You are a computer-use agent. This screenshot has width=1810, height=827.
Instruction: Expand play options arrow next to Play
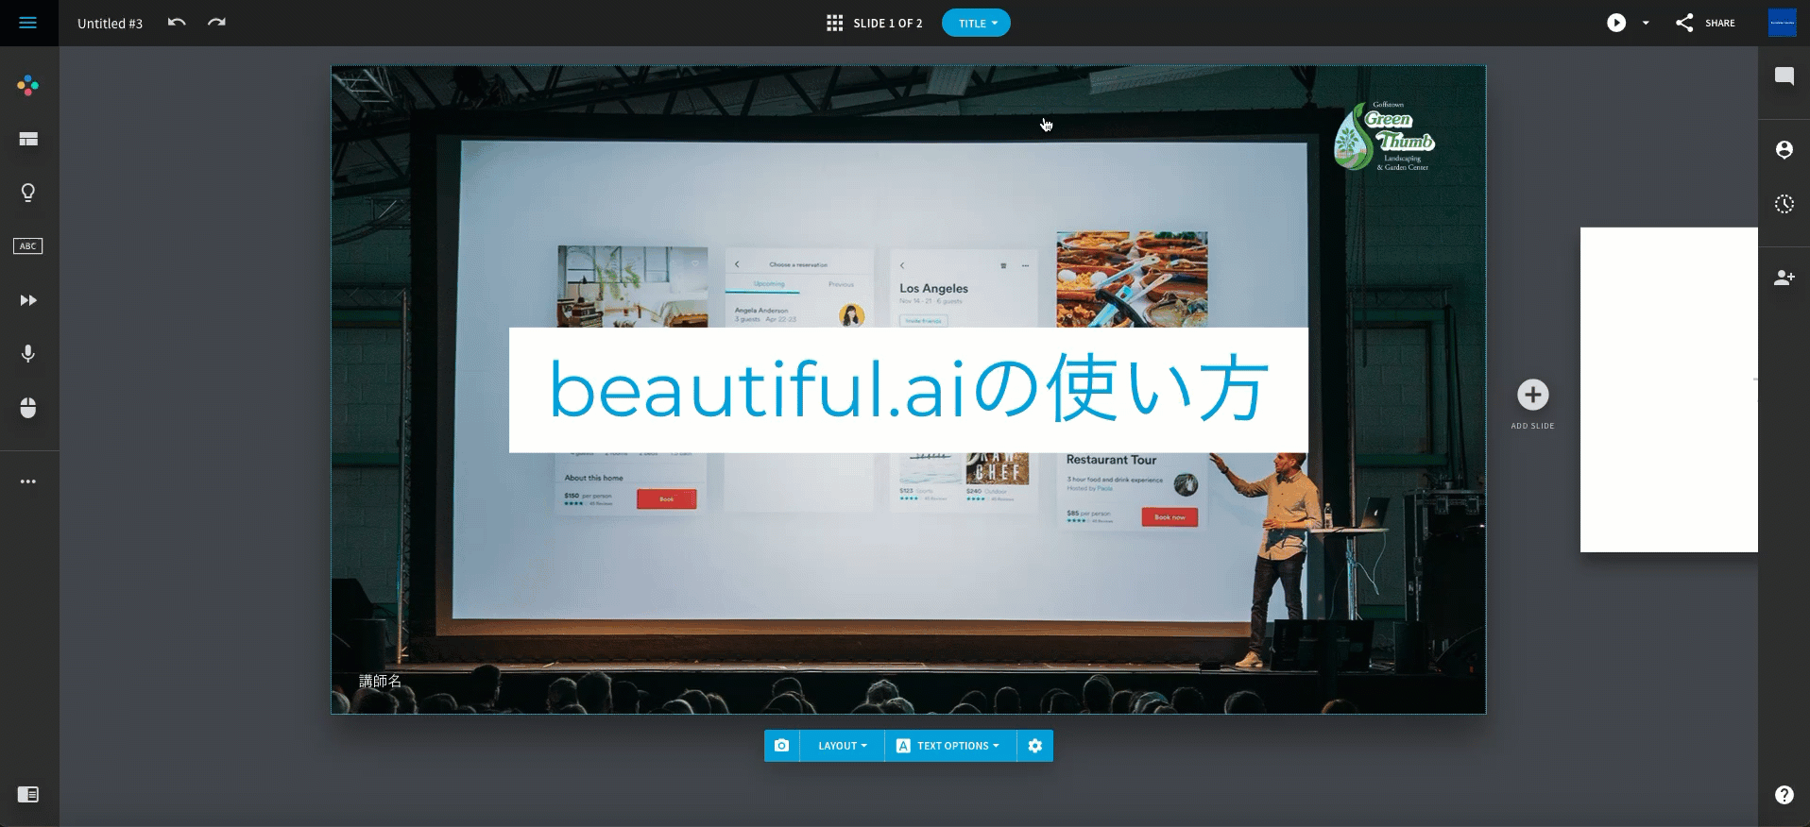1646,23
